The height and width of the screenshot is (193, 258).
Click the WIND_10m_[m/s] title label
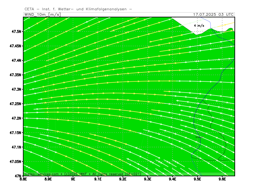pyautogui.click(x=43, y=14)
